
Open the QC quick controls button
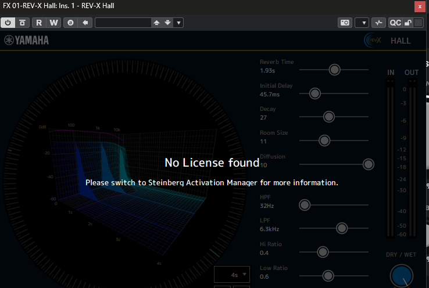(395, 23)
